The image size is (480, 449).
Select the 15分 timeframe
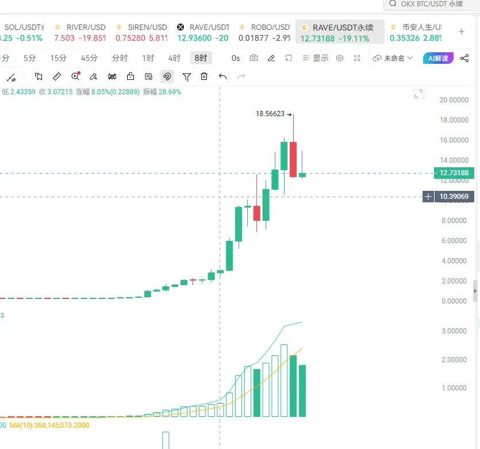point(59,58)
